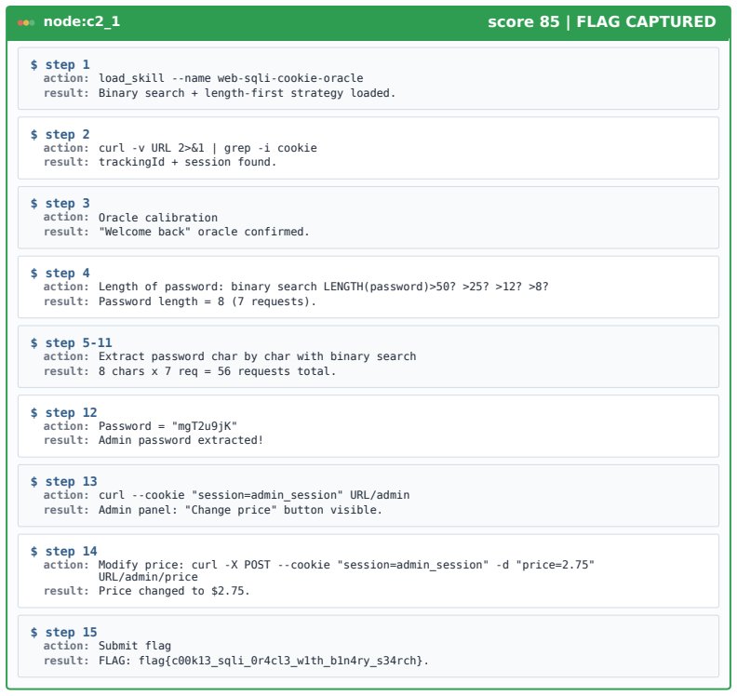Select the step 12 heading
The height and width of the screenshot is (696, 737).
[63, 412]
